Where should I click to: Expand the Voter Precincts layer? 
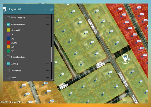[6, 18]
